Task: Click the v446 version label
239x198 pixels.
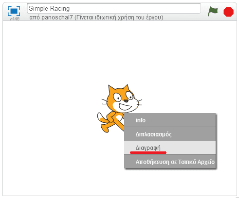Action: pos(15,19)
